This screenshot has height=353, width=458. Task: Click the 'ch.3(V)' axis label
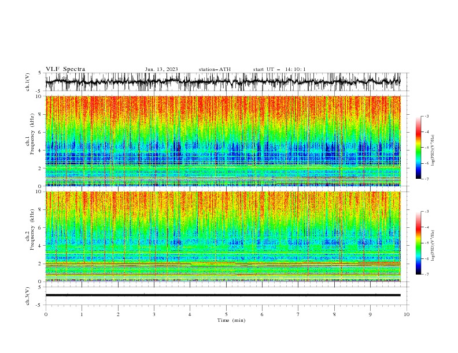(x=28, y=296)
